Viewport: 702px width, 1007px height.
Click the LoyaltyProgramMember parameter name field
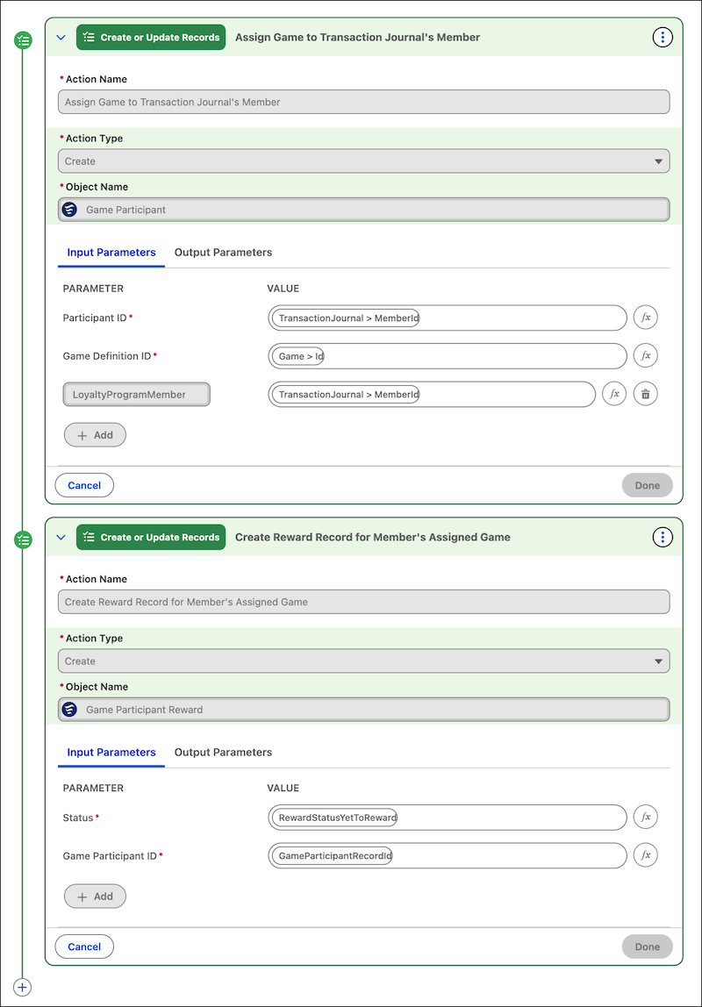[x=136, y=395]
